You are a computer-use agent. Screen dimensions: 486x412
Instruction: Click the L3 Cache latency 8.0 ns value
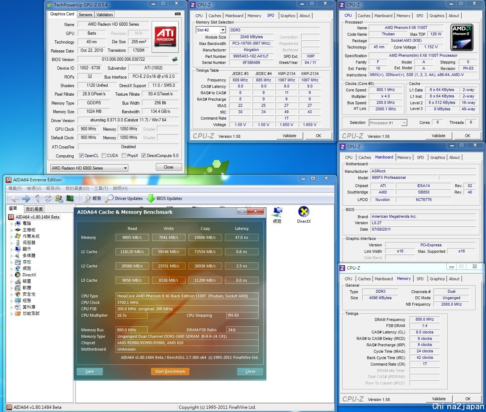click(242, 280)
